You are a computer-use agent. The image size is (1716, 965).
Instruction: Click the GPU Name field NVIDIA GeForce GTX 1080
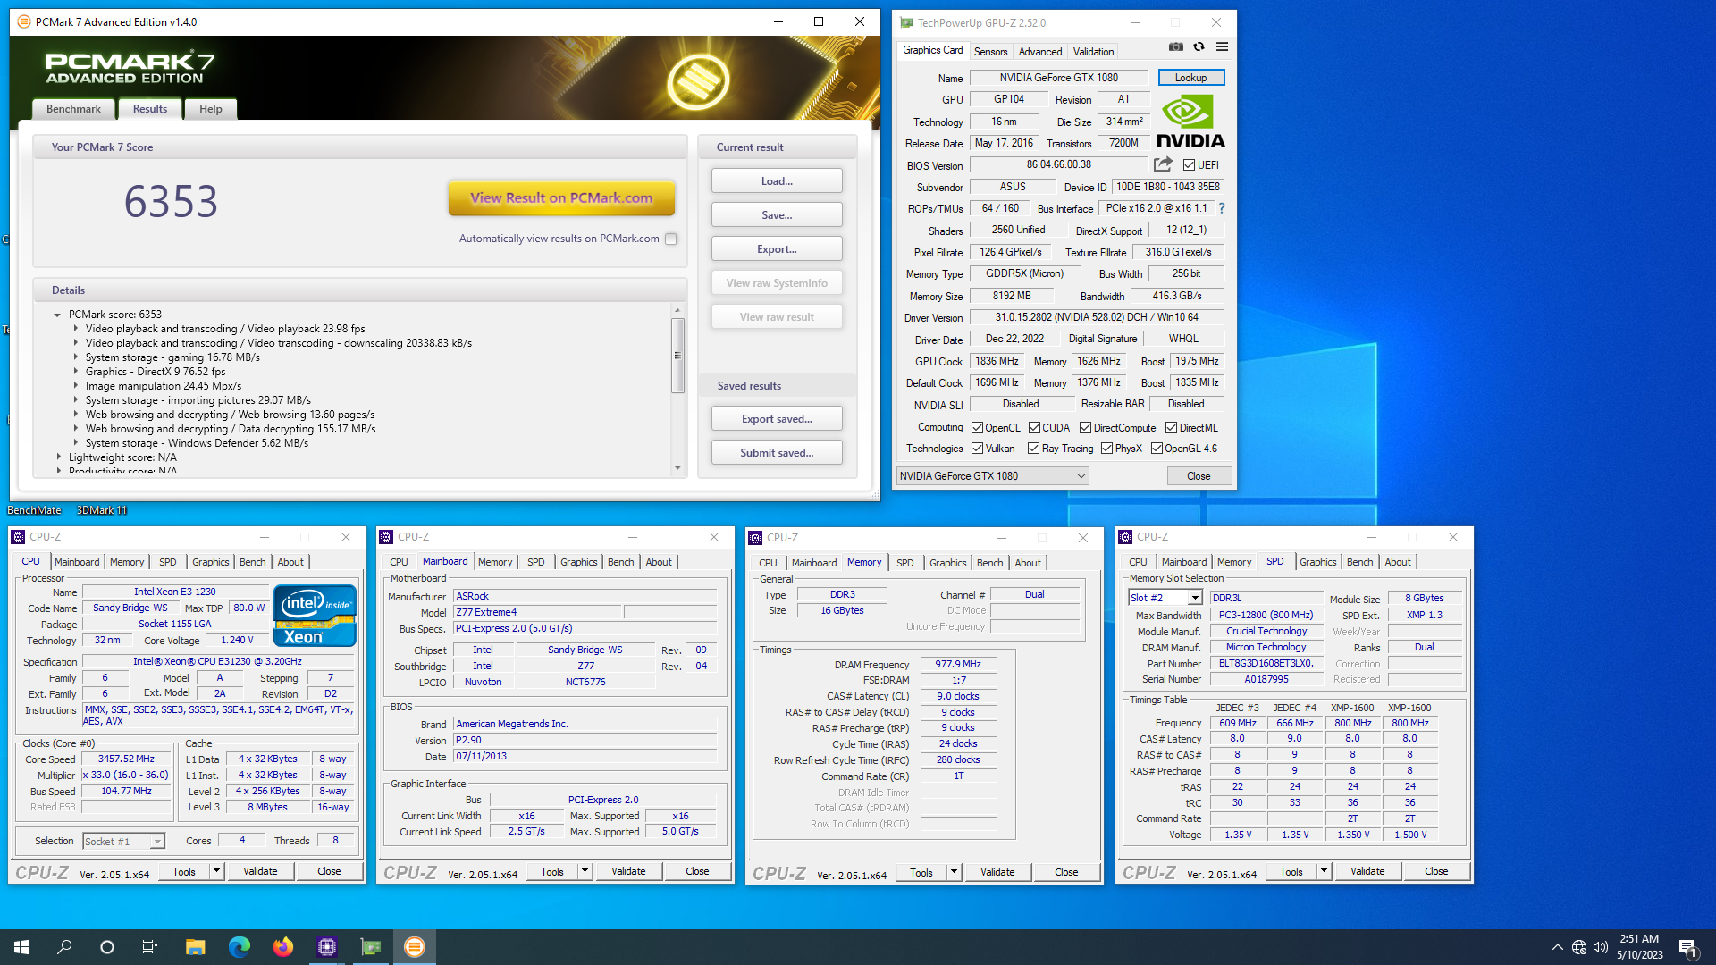click(x=1058, y=78)
